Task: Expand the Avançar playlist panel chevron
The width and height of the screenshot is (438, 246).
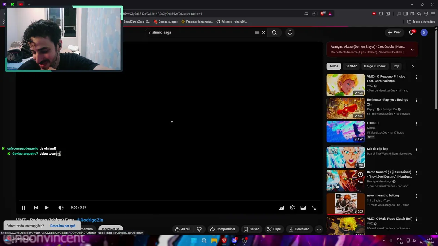Action: coord(412,50)
